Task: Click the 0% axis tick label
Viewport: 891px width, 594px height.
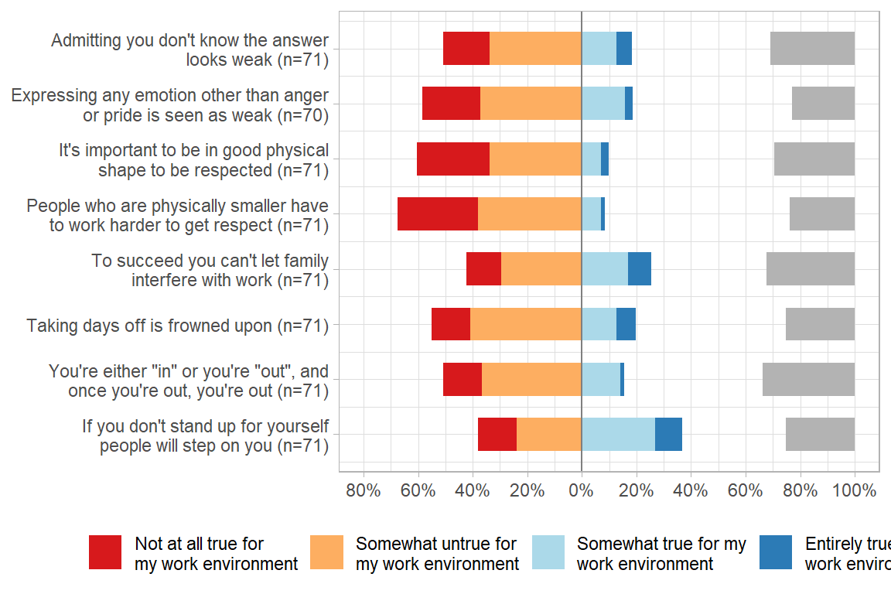Action: pyautogui.click(x=581, y=490)
